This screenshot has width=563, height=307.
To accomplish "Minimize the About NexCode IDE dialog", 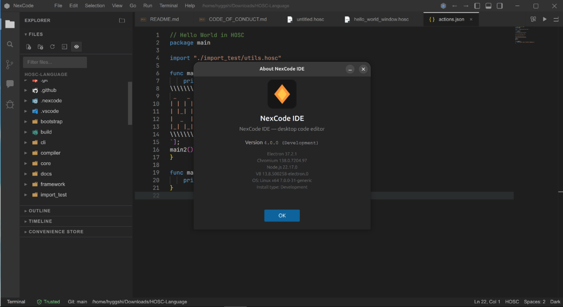I will coord(350,69).
